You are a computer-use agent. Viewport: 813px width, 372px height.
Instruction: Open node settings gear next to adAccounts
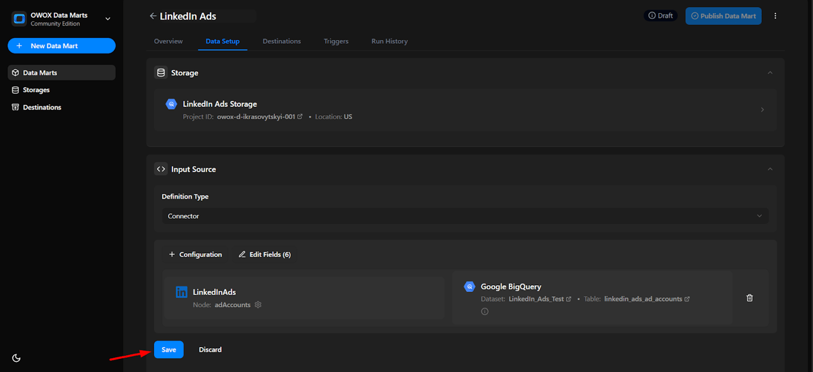point(258,305)
